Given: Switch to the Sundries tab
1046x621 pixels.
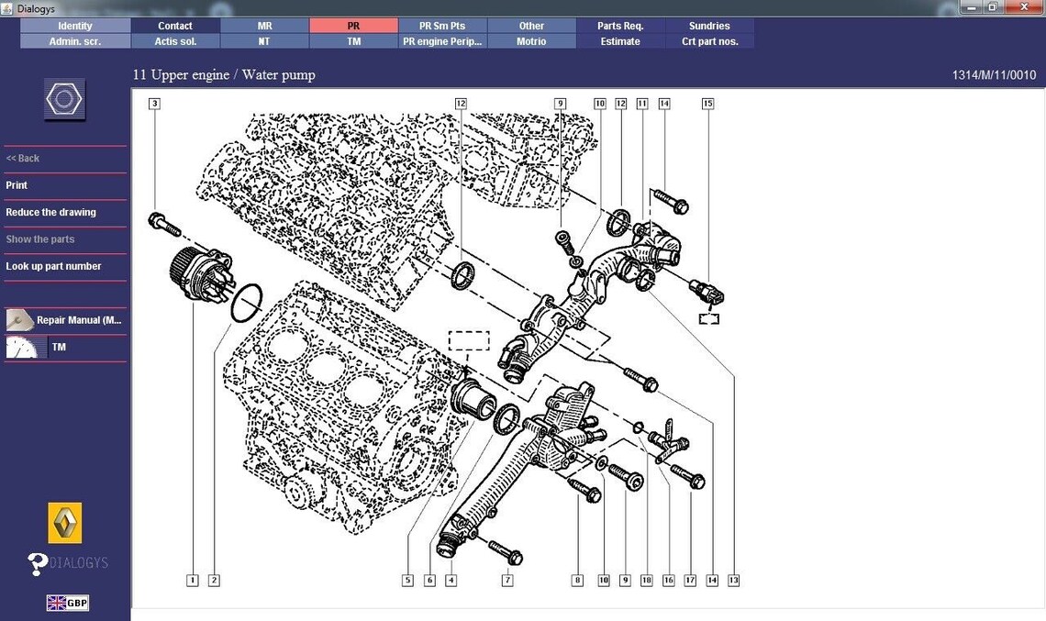Looking at the screenshot, I should 709,26.
